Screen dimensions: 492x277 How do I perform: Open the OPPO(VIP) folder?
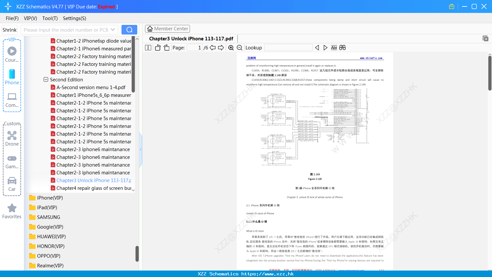coord(45,256)
